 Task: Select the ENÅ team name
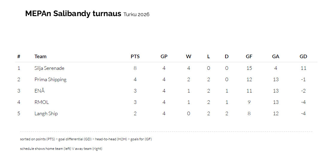click(40, 91)
